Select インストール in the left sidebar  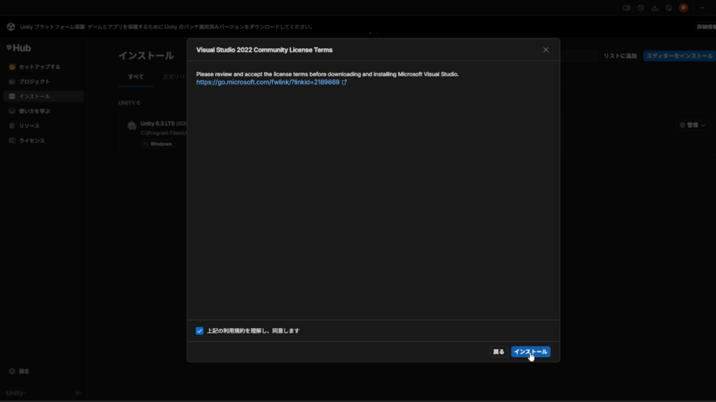coord(34,96)
